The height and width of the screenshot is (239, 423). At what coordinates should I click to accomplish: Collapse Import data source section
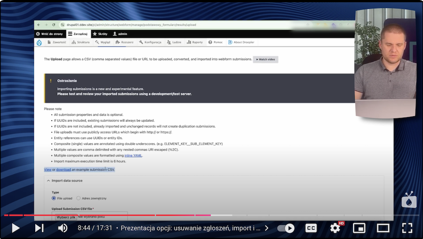coord(64,180)
